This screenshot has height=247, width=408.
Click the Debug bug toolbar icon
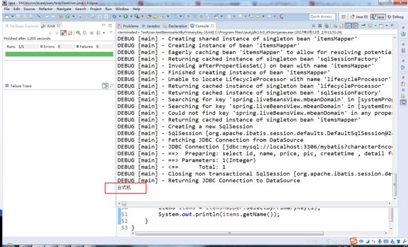coord(114,16)
